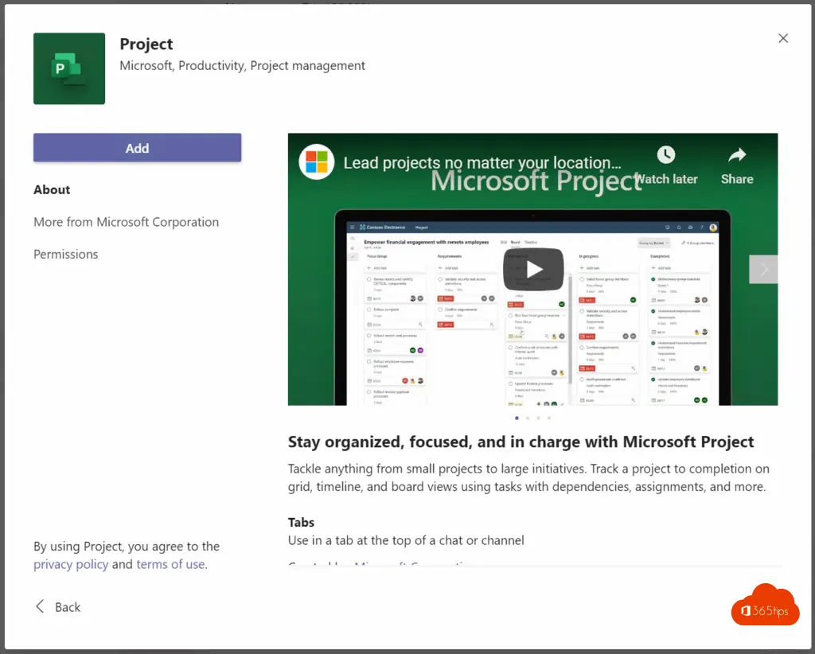Click the Microsoft logo channel icon on video
Viewport: 815px width, 654px height.
tap(317, 163)
